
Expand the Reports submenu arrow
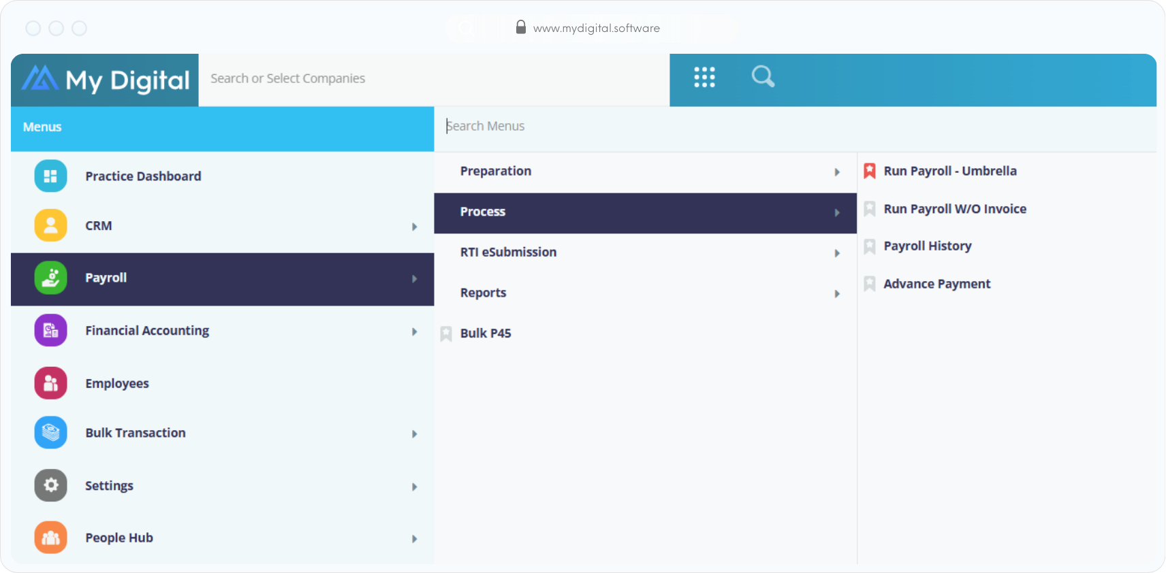click(x=837, y=294)
